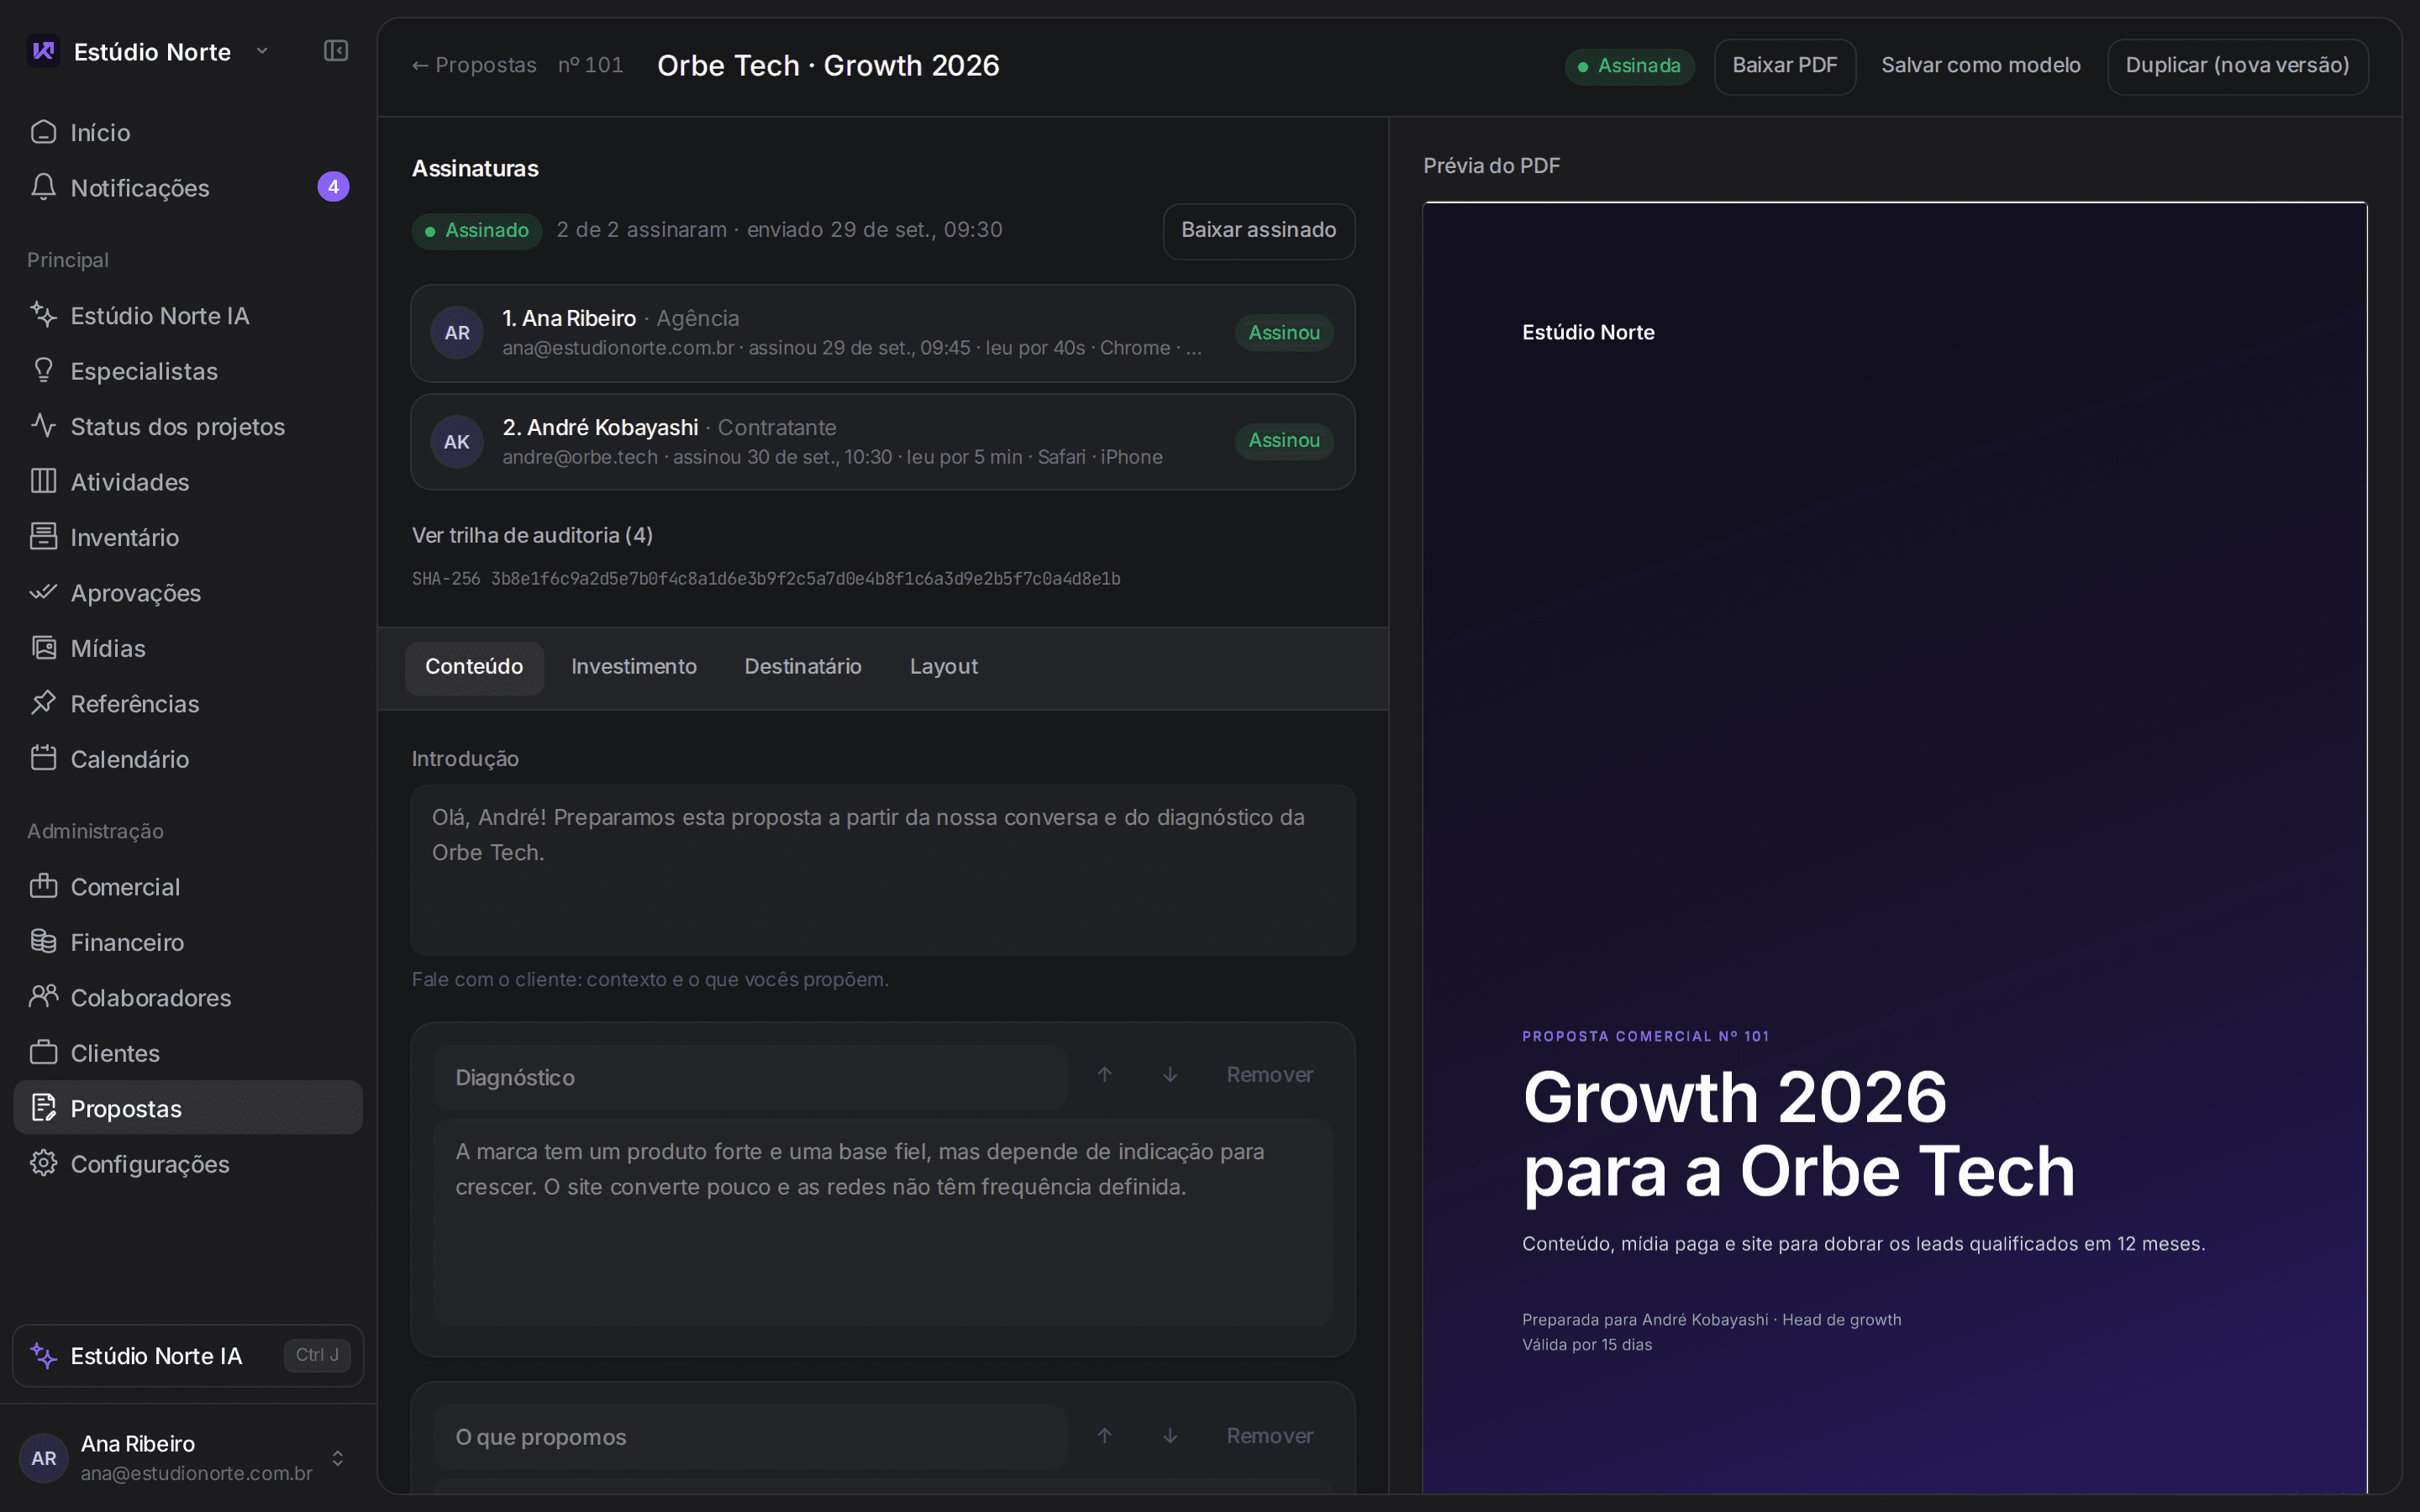Viewport: 2420px width, 1512px height.
Task: Open Notificações bell icon
Action: click(43, 187)
